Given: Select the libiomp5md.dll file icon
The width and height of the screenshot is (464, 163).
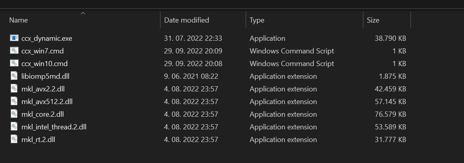Looking at the screenshot, I should click(14, 76).
